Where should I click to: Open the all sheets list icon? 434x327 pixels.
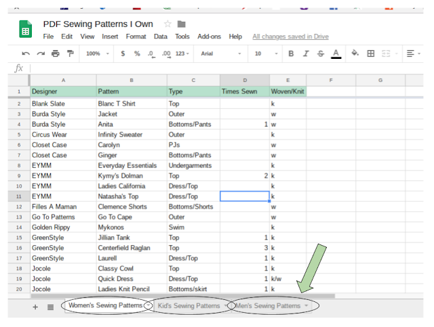coord(50,307)
